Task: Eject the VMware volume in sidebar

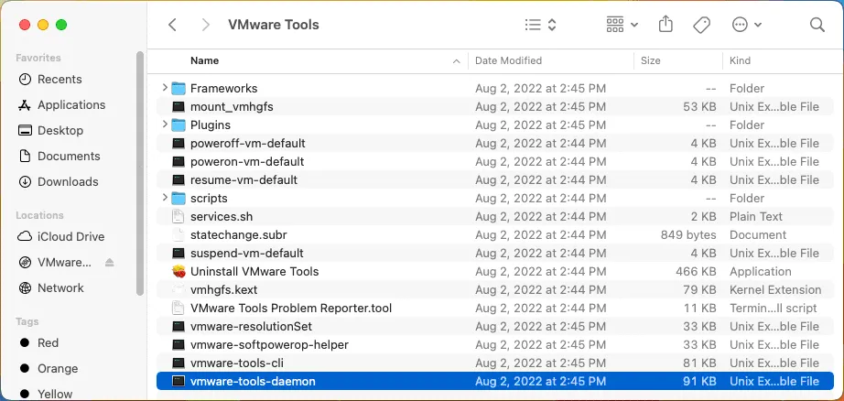Action: click(x=110, y=263)
